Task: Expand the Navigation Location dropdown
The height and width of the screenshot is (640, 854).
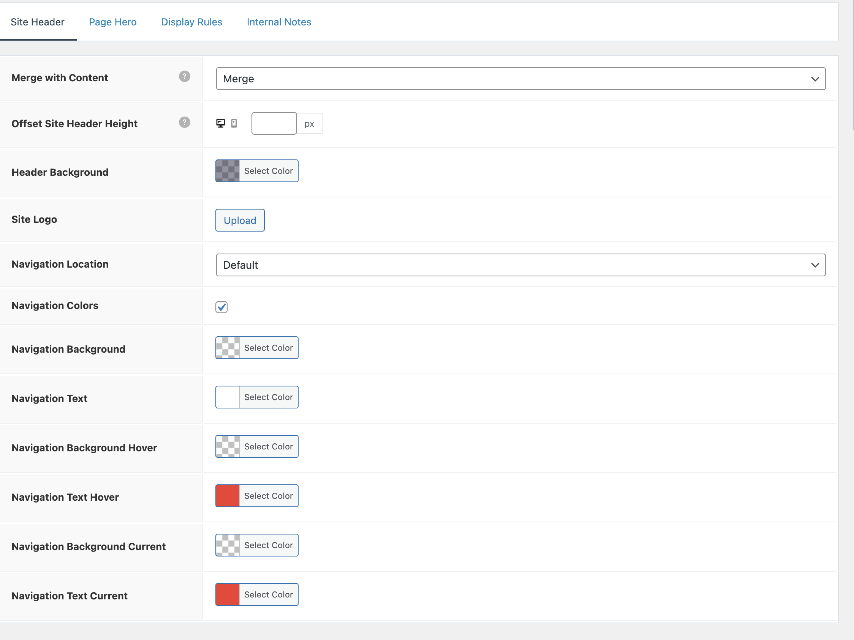Action: pos(520,265)
